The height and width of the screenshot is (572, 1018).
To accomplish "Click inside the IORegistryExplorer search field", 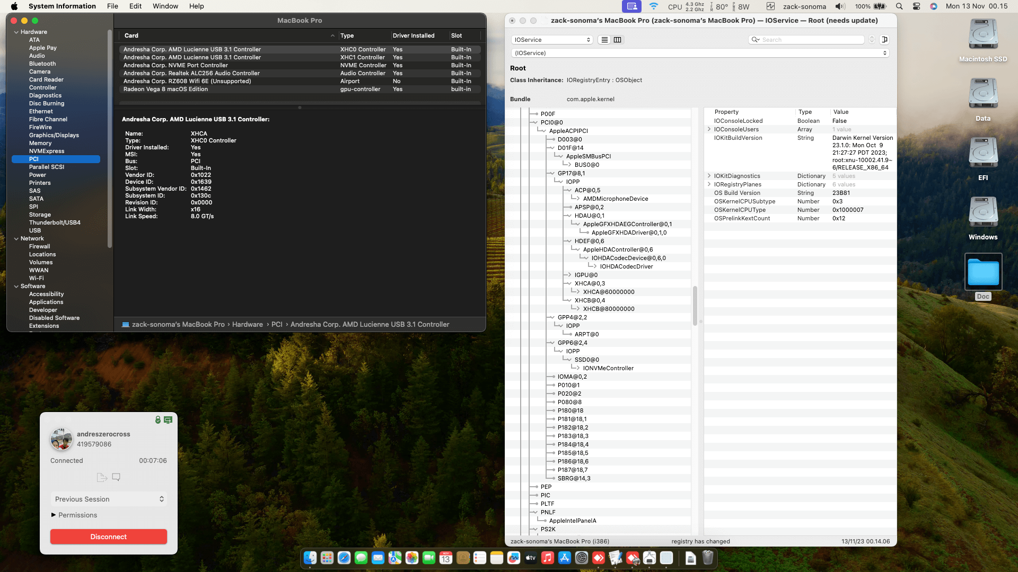I will [806, 39].
